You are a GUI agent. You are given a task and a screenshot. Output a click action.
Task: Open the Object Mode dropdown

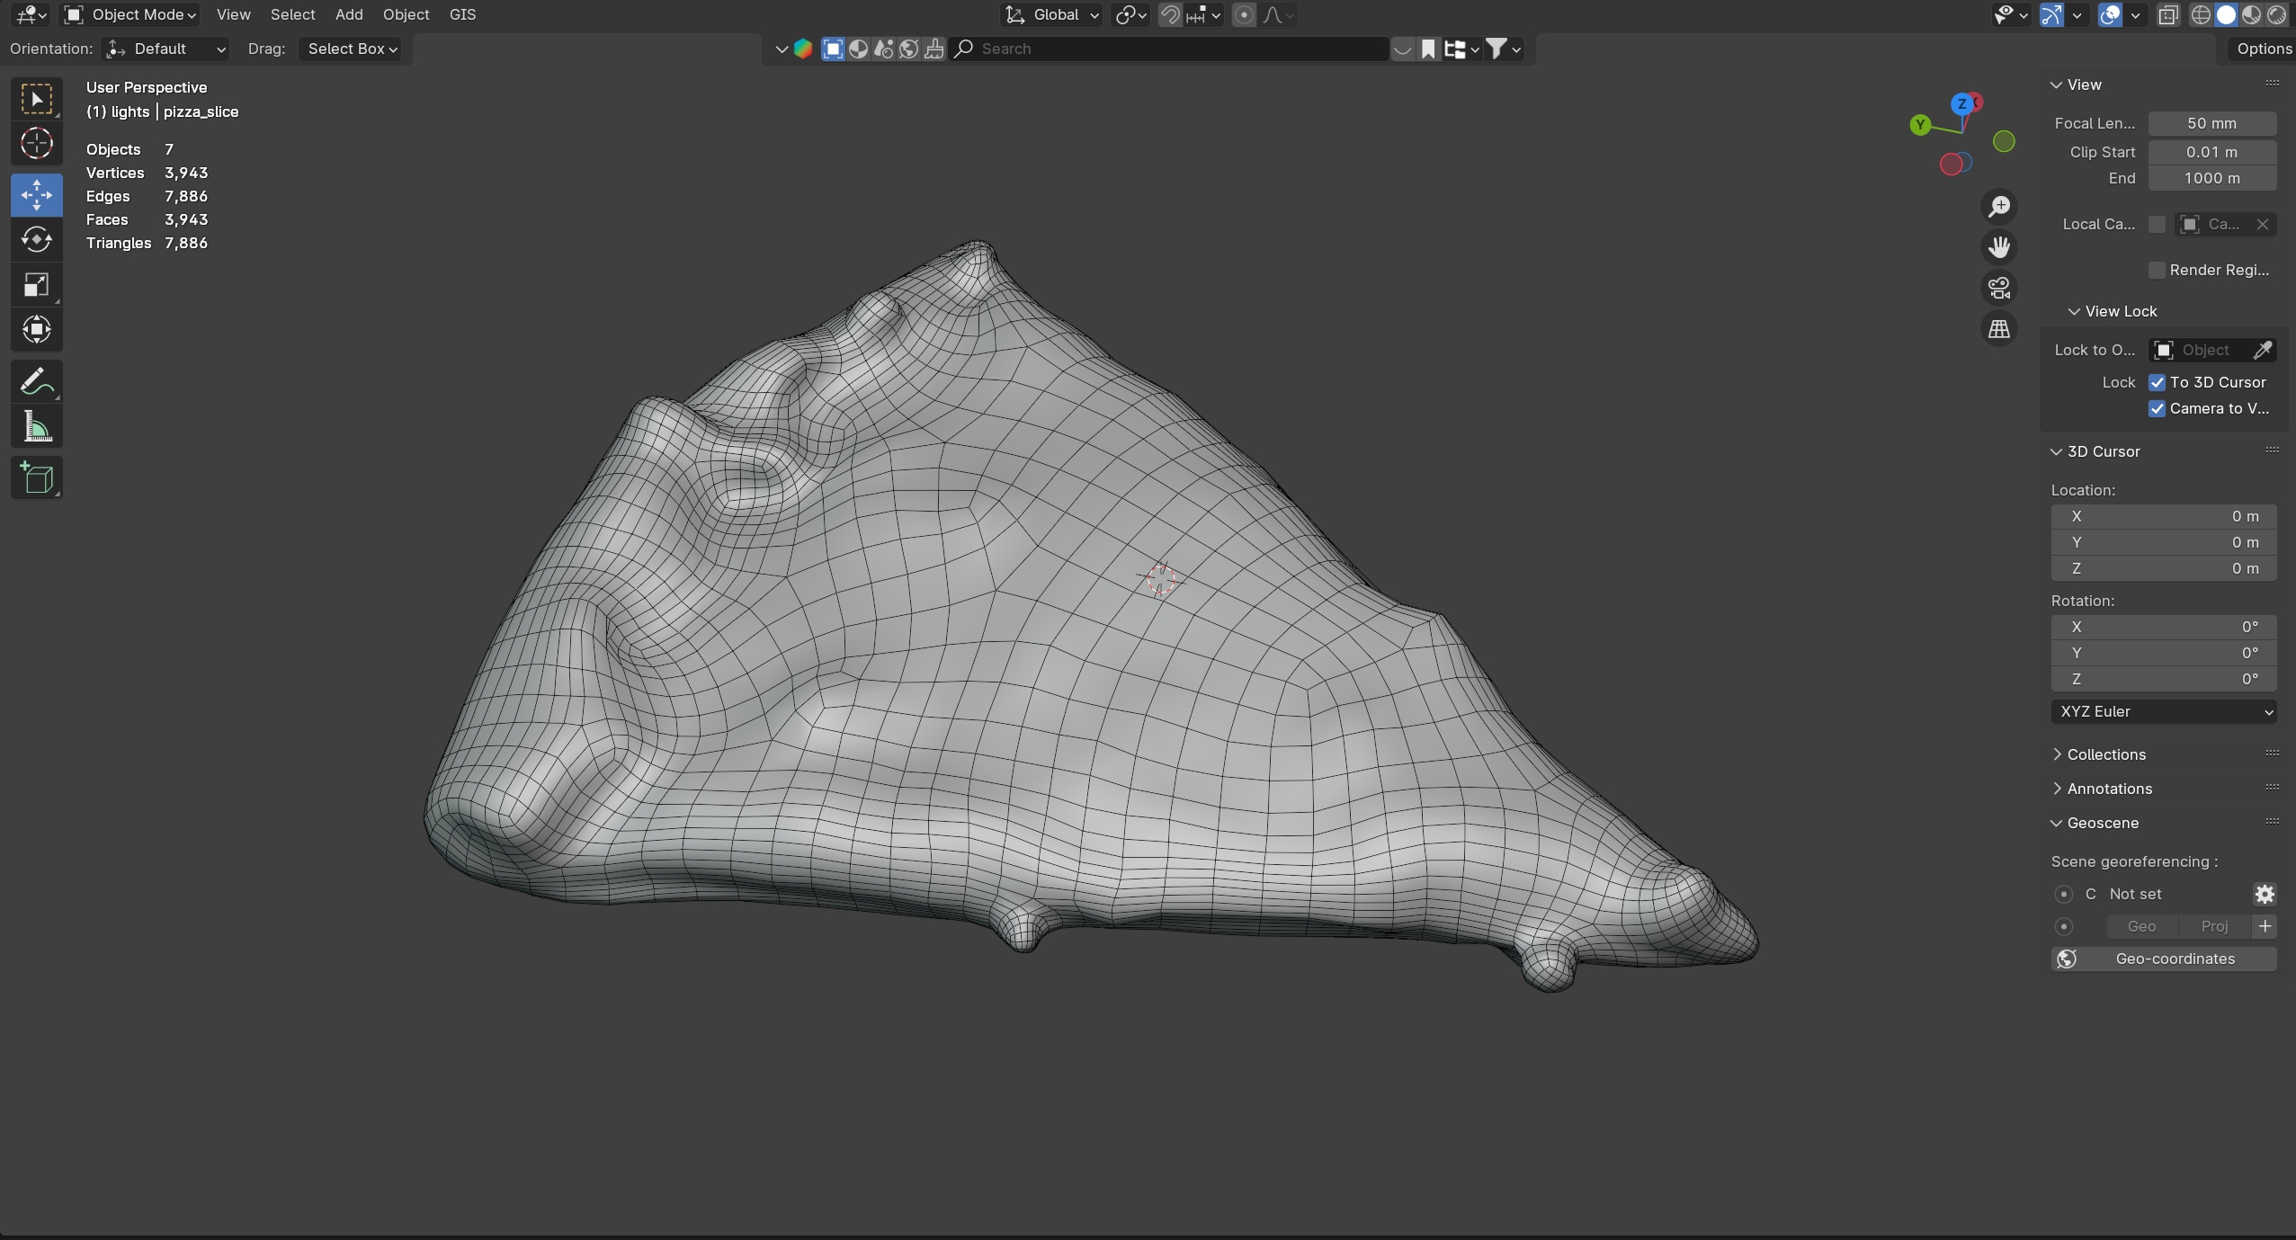point(131,14)
